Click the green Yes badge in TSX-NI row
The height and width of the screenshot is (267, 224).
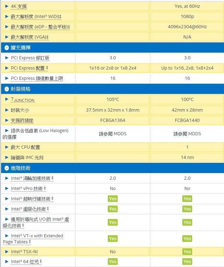pos(187,251)
